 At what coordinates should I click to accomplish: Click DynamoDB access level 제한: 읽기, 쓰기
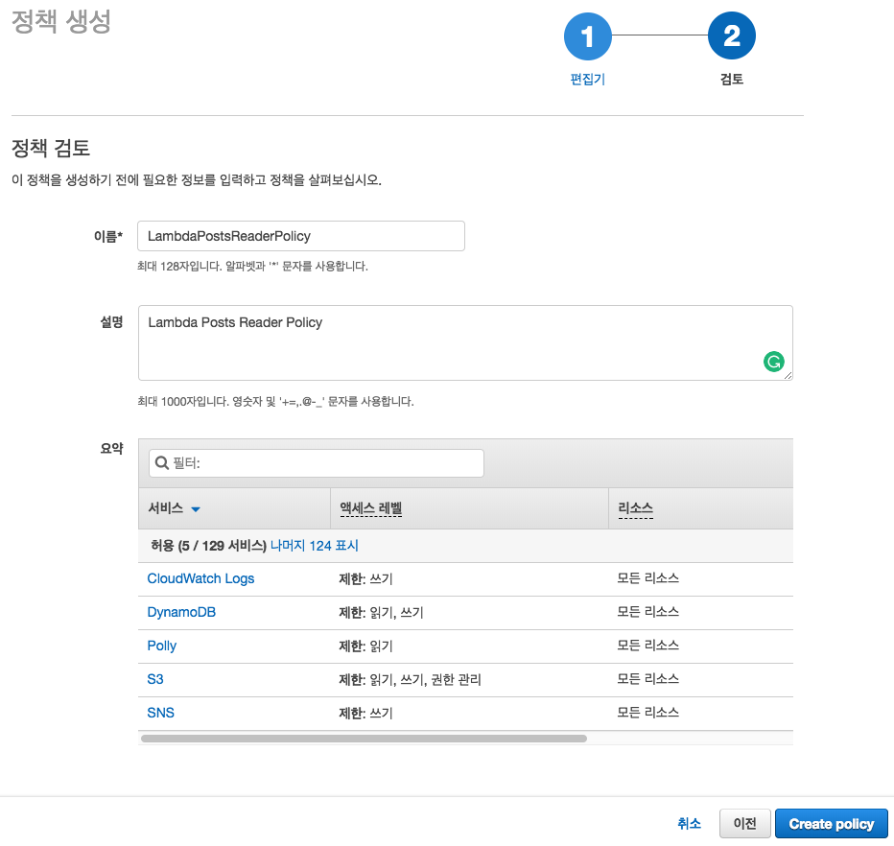coord(382,612)
